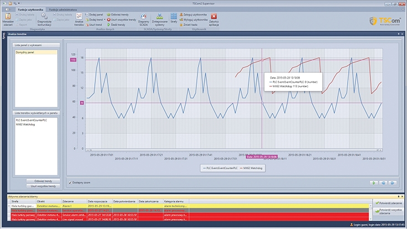
Task: Open the application menu button left of tabs
Action: (7, 9)
